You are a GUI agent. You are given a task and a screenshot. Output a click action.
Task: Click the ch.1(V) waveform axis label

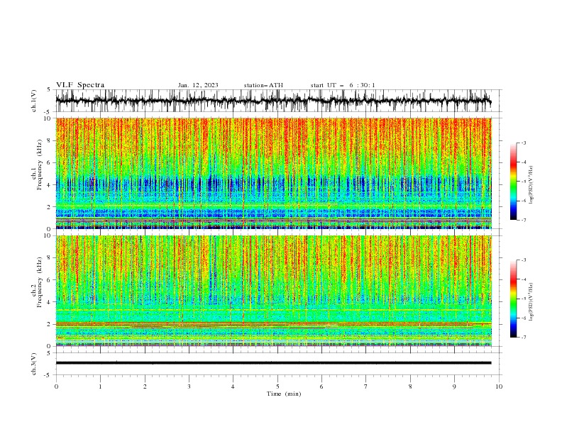[x=34, y=101]
